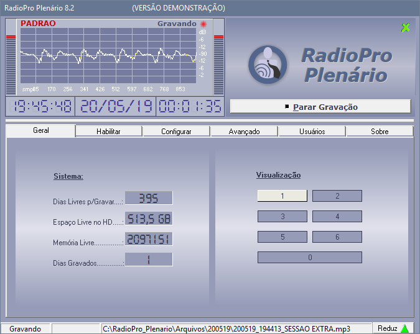The height and width of the screenshot is (334, 420).
Task: Click the green Reduz triangle icon
Action: [404, 328]
